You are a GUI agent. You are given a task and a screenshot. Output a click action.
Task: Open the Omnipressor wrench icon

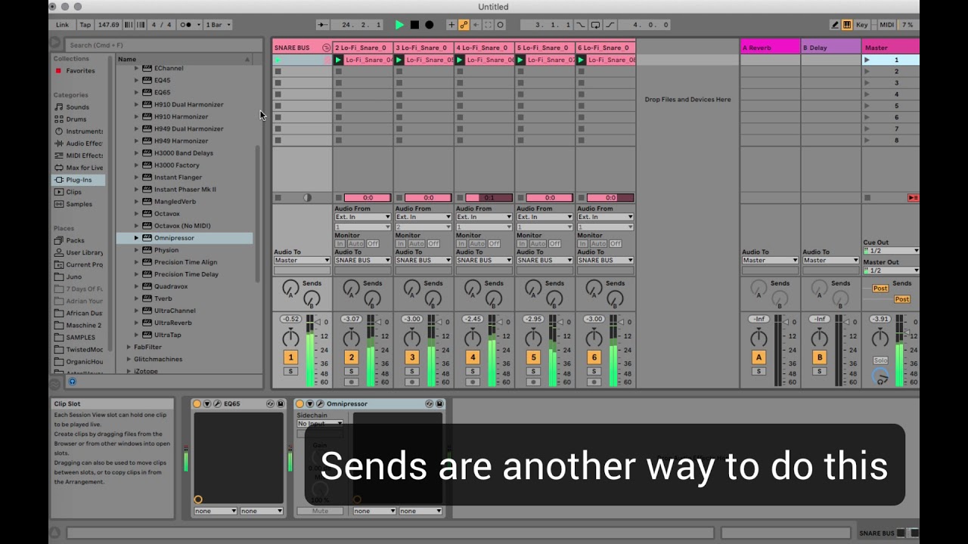[x=320, y=404]
